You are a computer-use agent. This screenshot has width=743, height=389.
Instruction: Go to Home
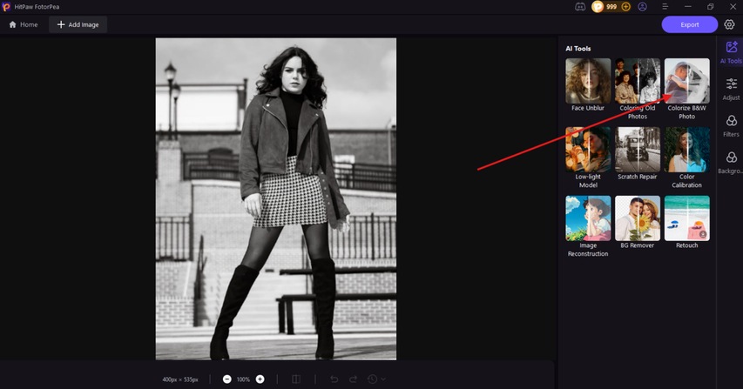24,24
